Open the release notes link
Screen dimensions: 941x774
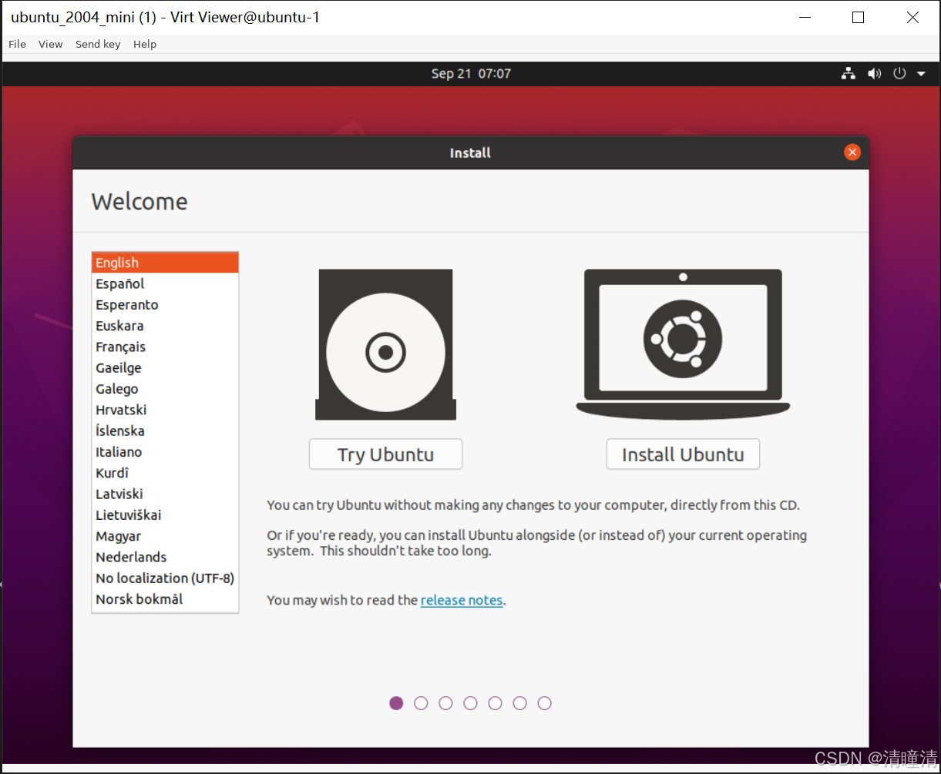tap(462, 600)
